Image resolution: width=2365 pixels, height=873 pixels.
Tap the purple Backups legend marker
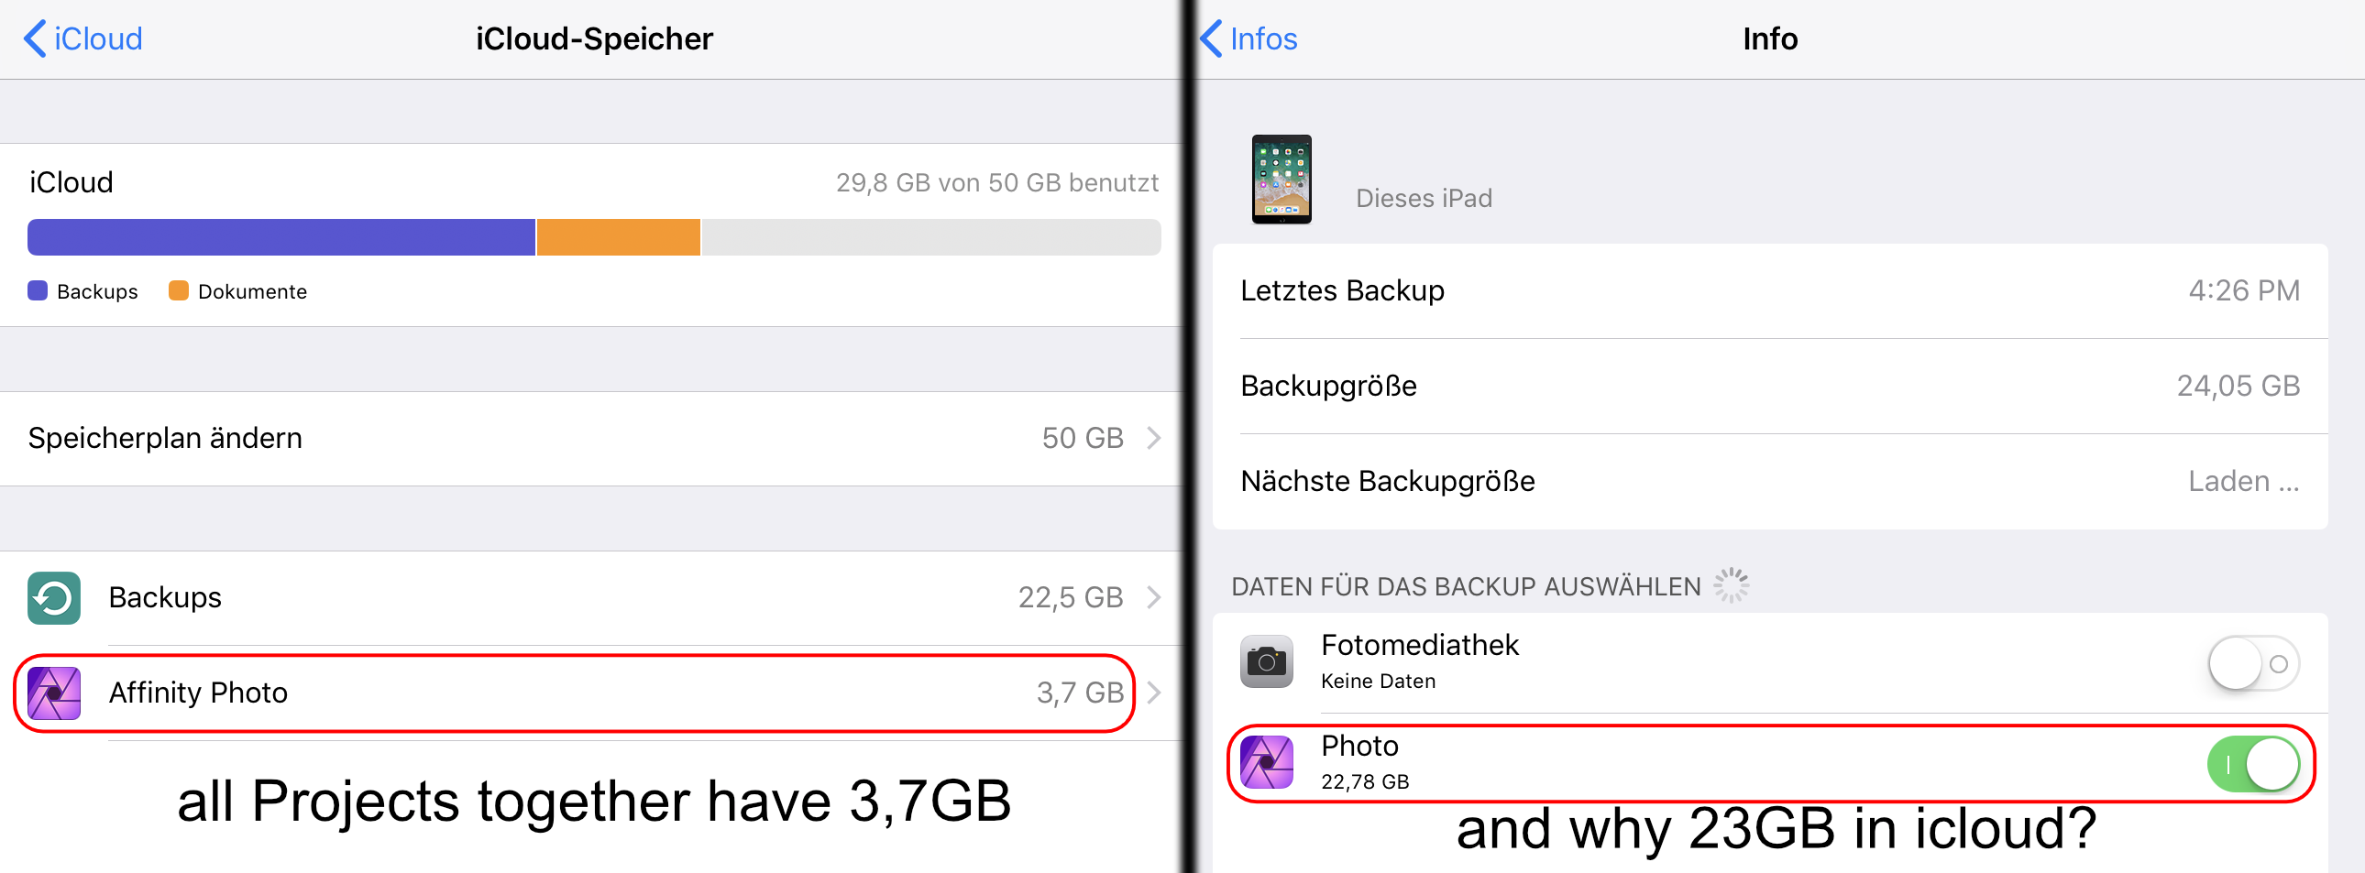point(38,290)
